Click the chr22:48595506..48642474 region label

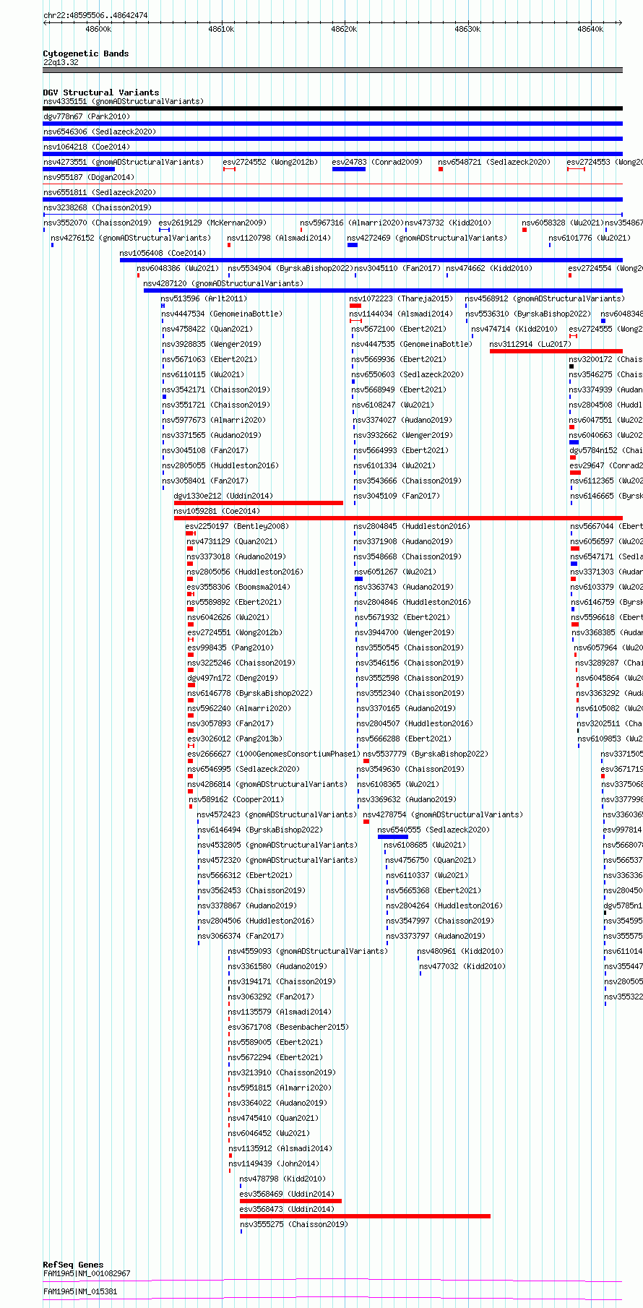(95, 15)
